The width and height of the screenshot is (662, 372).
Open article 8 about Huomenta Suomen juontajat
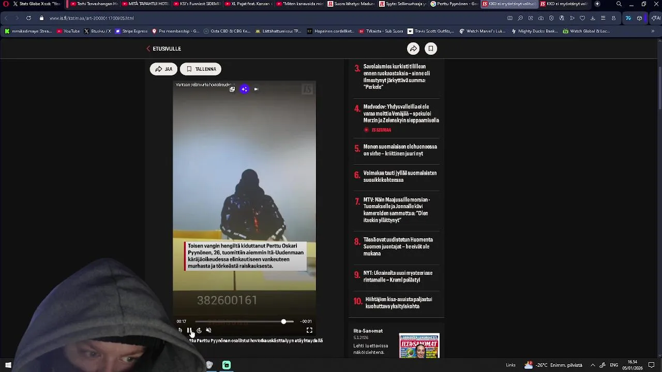point(396,246)
